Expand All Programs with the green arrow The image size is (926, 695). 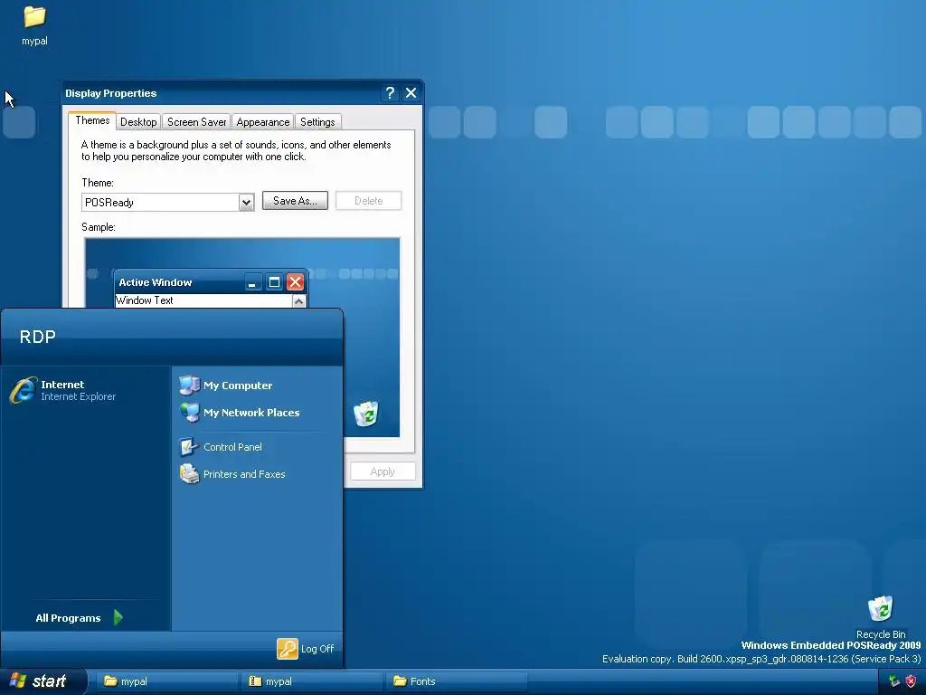[x=118, y=617]
